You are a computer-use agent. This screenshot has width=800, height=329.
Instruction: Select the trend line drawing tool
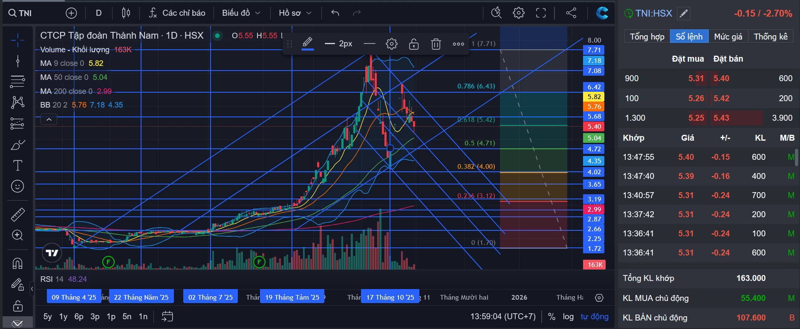pyautogui.click(x=17, y=61)
